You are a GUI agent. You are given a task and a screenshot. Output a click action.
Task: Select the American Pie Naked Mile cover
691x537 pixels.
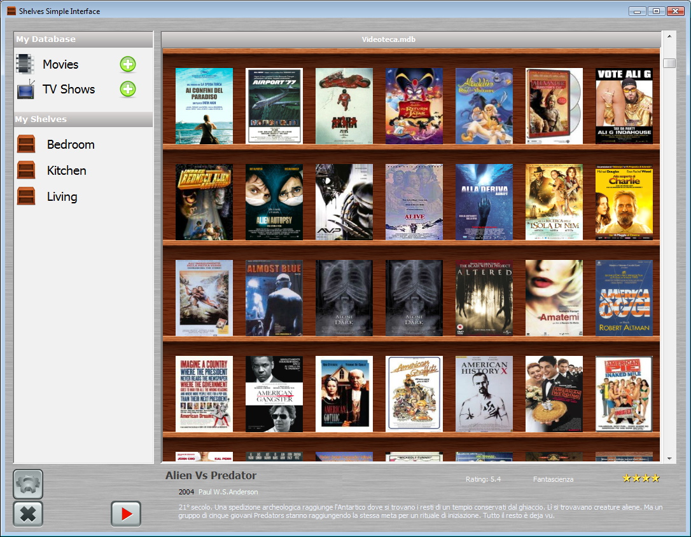click(x=624, y=394)
